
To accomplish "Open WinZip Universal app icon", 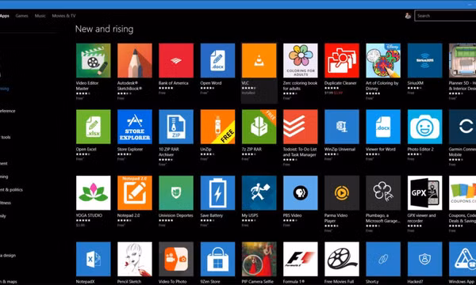I will [342, 127].
